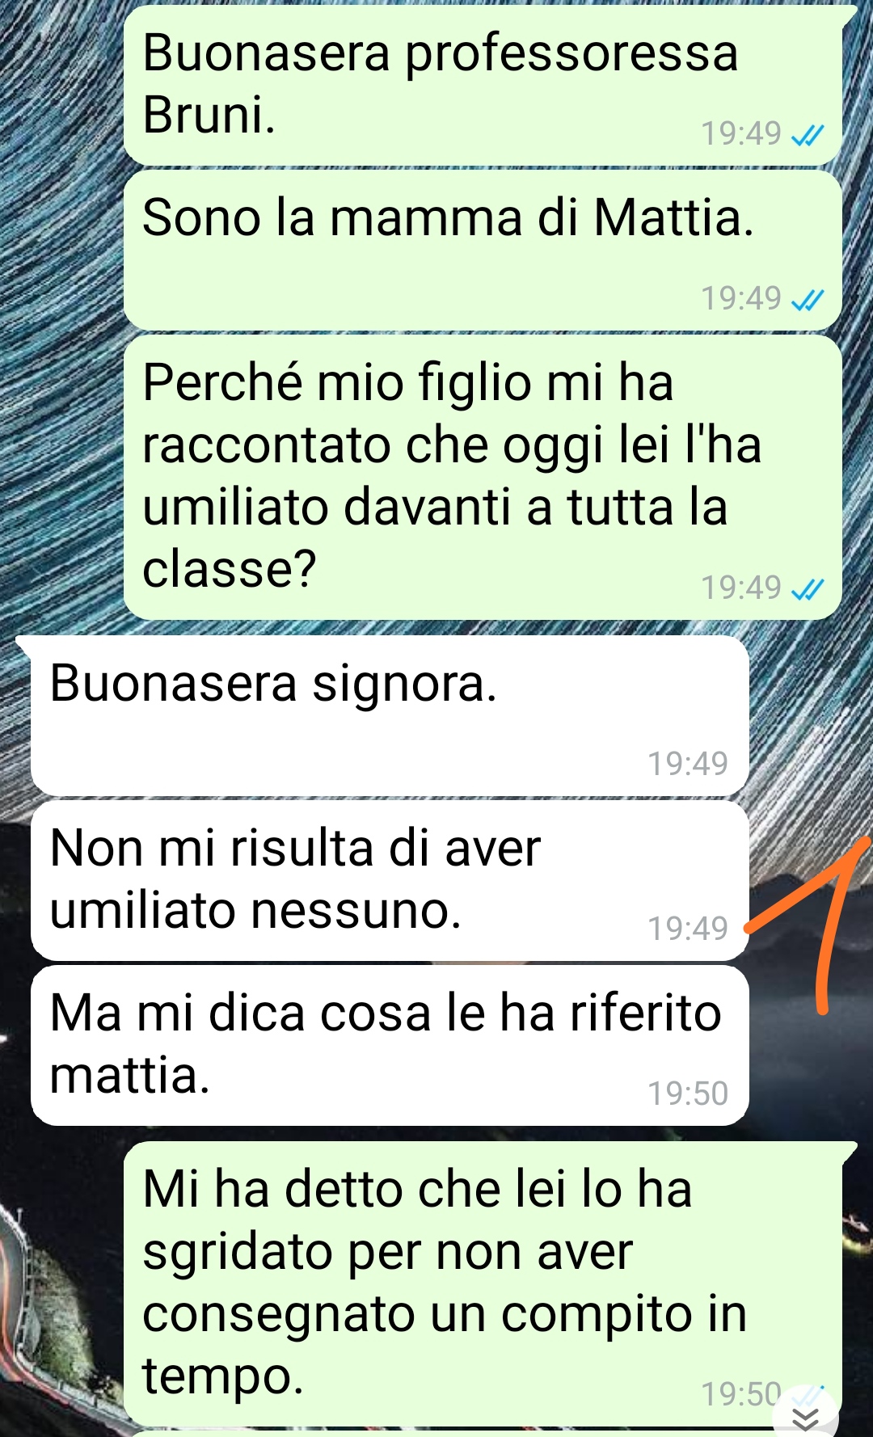Tap the 19:49 timestamp on 'Buonasera signora.'
Image resolution: width=873 pixels, height=1437 pixels.
pos(688,764)
